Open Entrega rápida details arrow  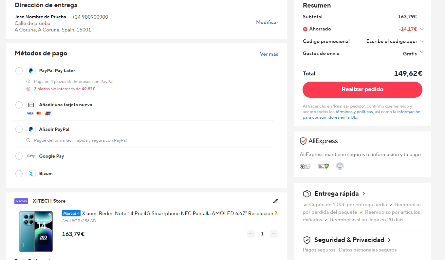pos(364,194)
